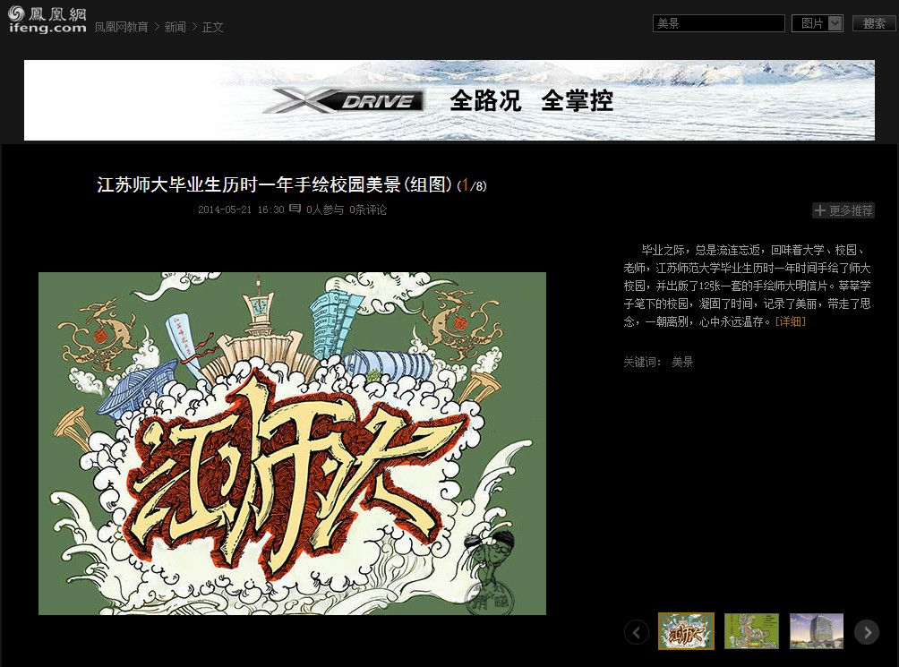Go to the 新闻 breadcrumb section
This screenshot has height=667, width=899.
[x=176, y=27]
